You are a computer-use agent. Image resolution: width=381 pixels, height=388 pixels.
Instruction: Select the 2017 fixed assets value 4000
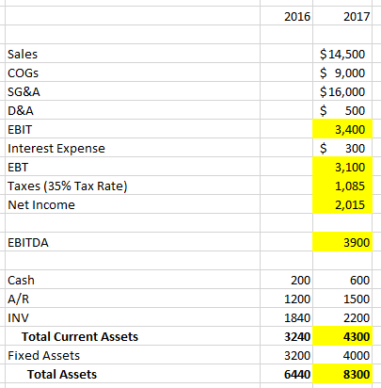[x=342, y=355]
